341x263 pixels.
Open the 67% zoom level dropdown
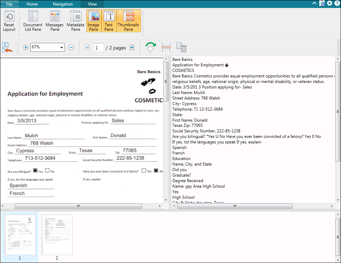(x=62, y=48)
